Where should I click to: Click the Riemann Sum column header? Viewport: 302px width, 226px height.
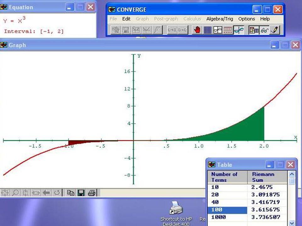tap(267, 177)
